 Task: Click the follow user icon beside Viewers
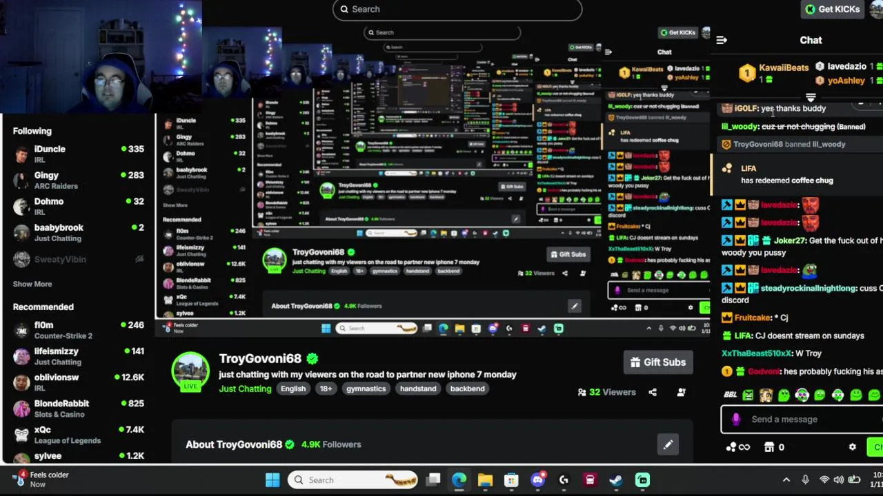tap(681, 392)
